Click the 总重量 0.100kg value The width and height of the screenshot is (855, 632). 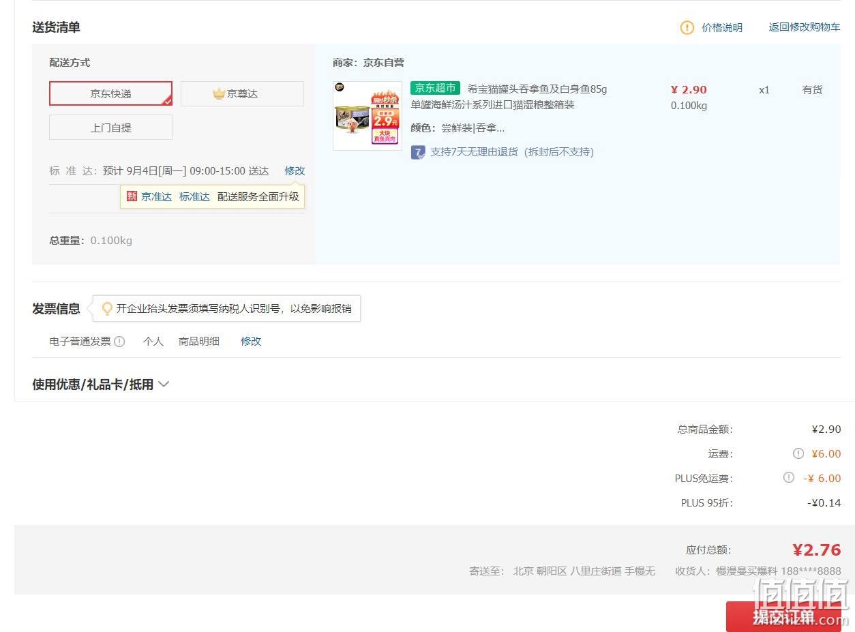point(111,241)
